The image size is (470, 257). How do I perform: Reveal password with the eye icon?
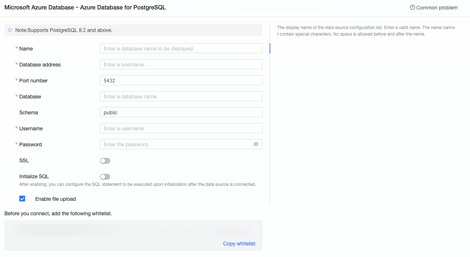(256, 144)
